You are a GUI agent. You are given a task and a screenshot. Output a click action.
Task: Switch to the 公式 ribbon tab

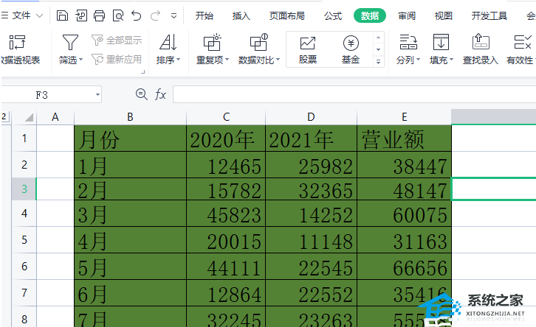(x=333, y=15)
